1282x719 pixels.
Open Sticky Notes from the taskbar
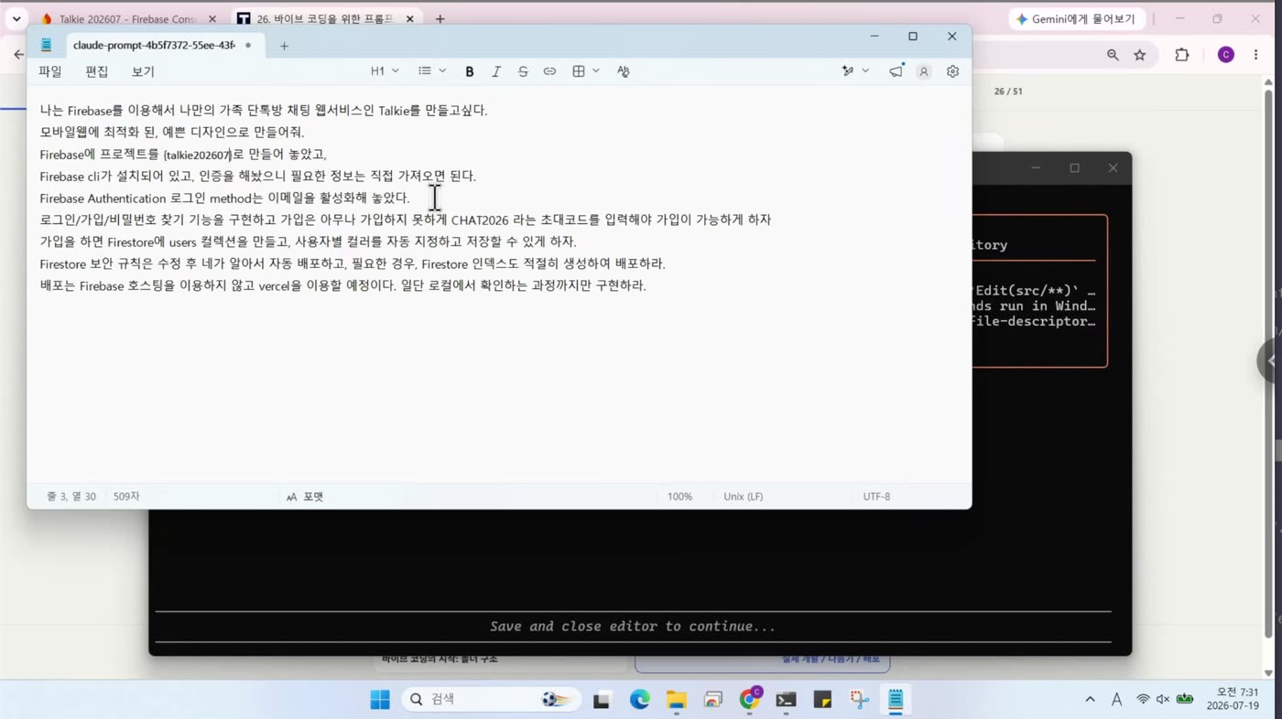click(822, 700)
